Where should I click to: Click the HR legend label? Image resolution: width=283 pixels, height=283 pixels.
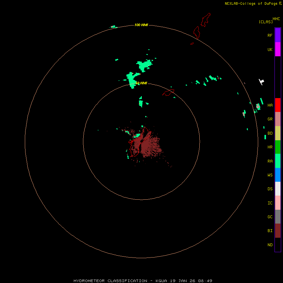270,147
